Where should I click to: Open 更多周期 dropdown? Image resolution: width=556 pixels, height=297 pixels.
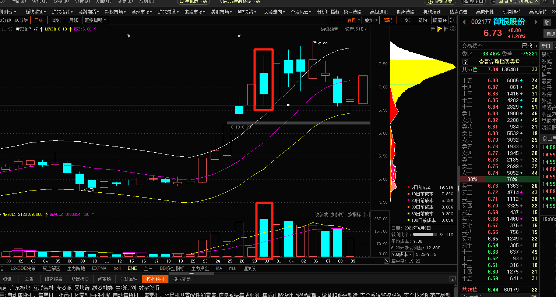95,20
